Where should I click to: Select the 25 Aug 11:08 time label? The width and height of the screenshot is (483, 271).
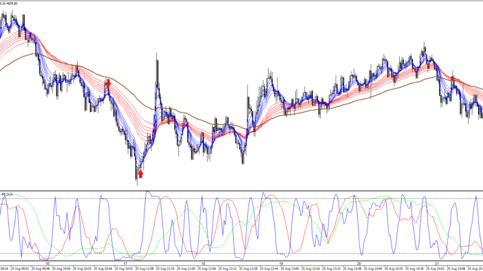point(144,268)
